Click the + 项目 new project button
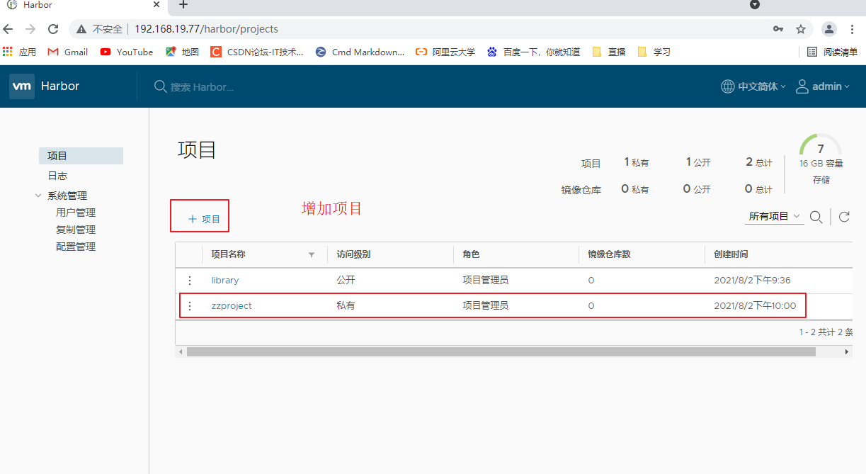The width and height of the screenshot is (866, 474). 204,219
